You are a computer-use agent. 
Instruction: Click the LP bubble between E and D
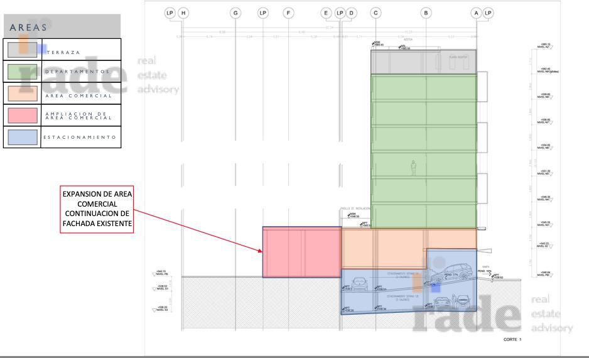340,13
